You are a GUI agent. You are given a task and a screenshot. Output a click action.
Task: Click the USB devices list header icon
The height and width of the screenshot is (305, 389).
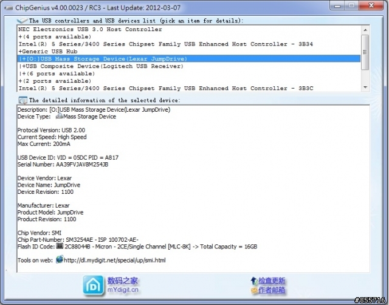(x=22, y=20)
